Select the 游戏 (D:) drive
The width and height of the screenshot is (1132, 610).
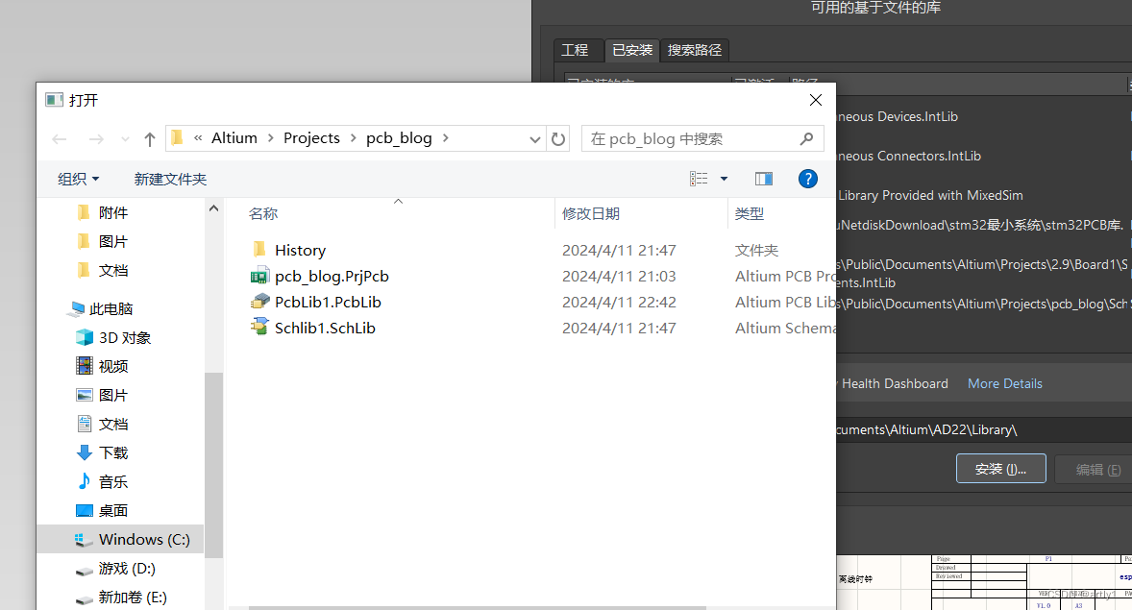click(127, 569)
